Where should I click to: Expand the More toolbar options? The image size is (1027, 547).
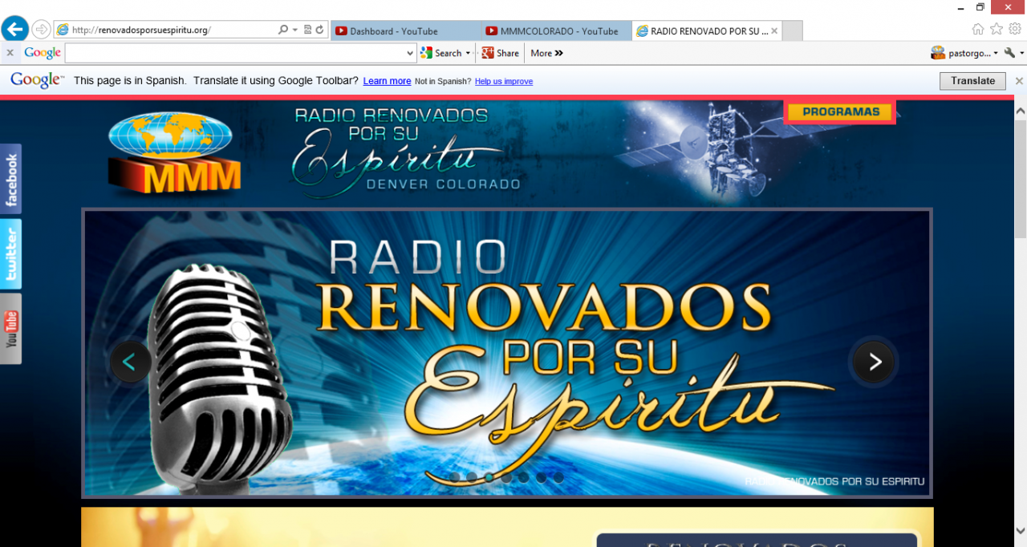point(546,53)
